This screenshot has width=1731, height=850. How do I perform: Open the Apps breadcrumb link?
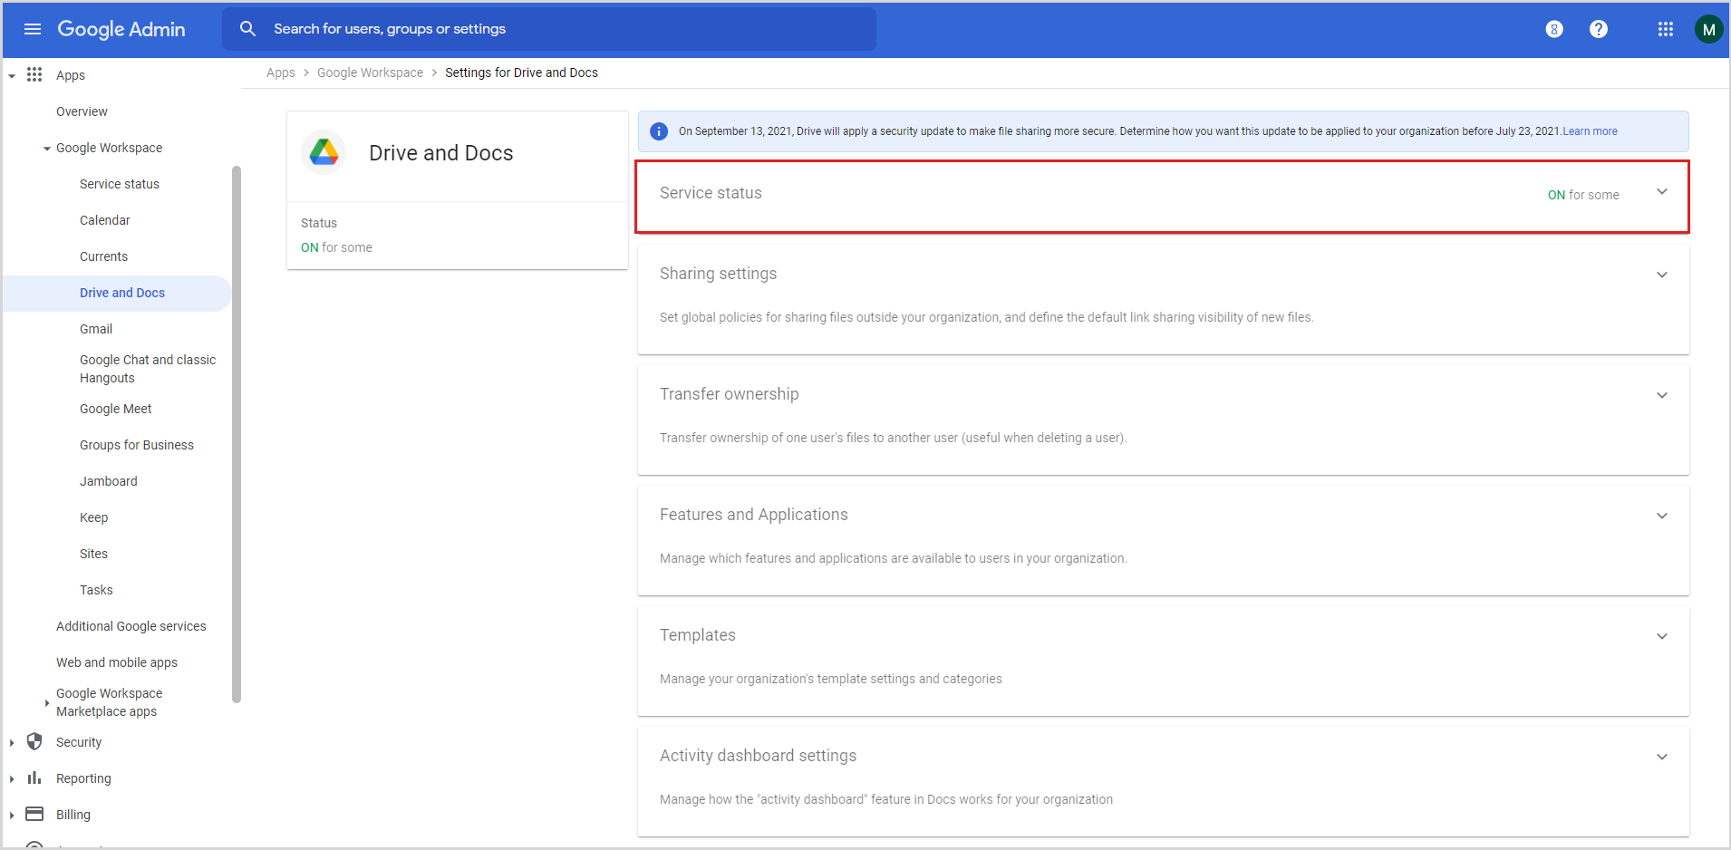click(x=281, y=72)
